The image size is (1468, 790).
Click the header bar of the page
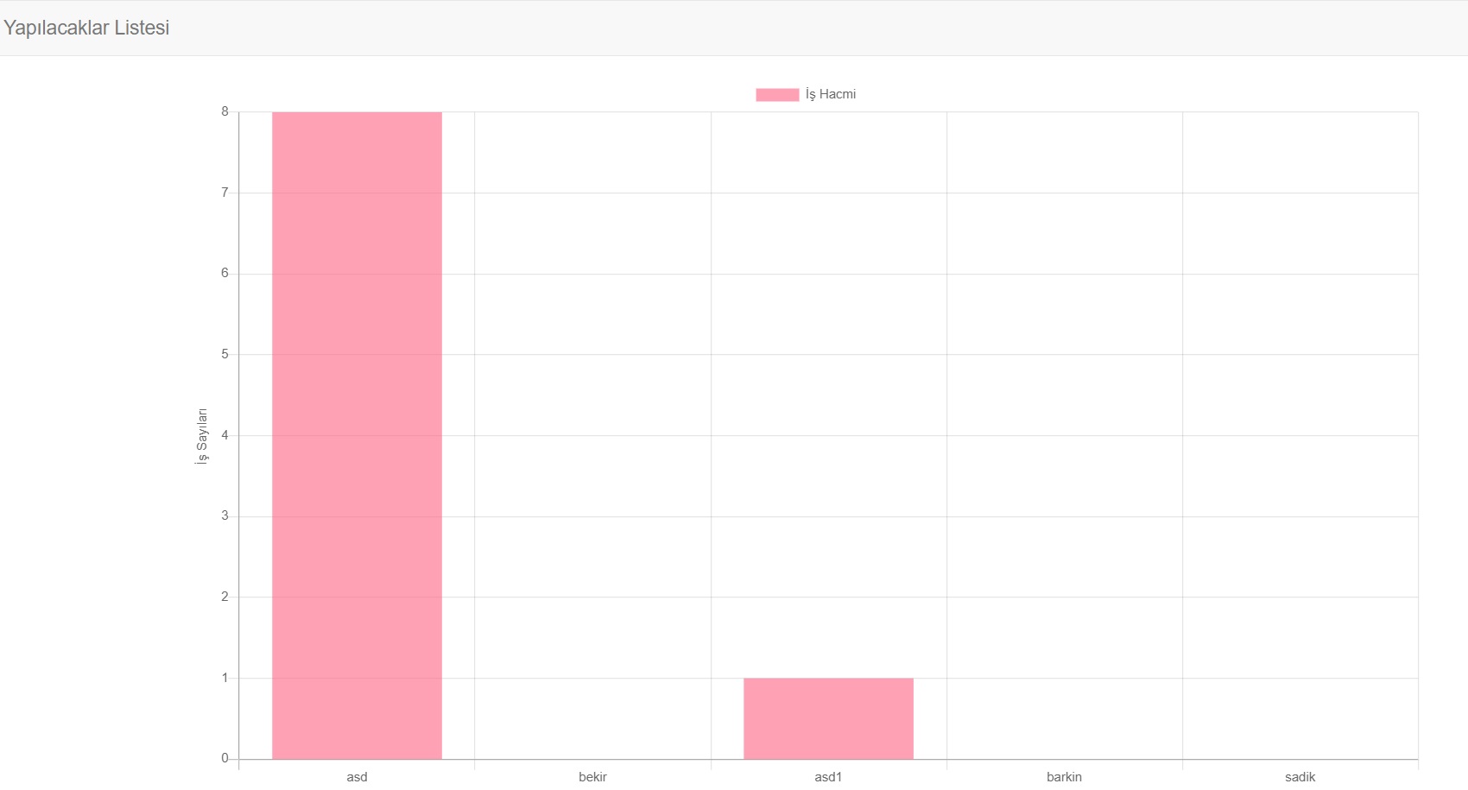(734, 28)
